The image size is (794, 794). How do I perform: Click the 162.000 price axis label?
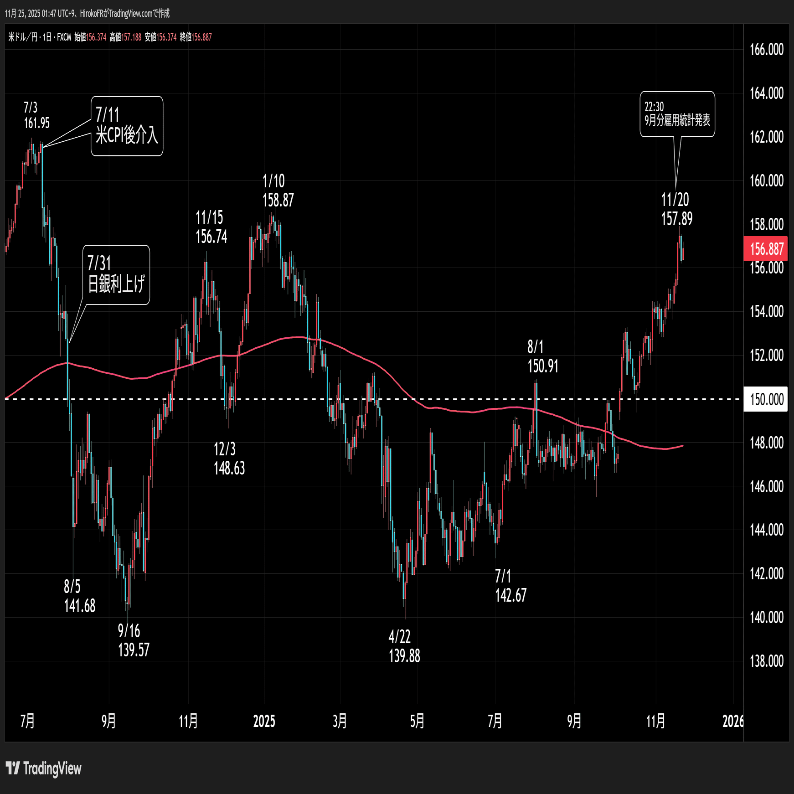coord(767,137)
